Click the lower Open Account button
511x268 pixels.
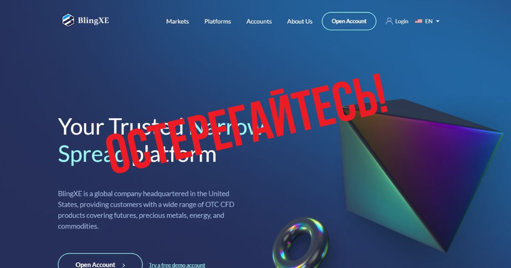(100, 261)
